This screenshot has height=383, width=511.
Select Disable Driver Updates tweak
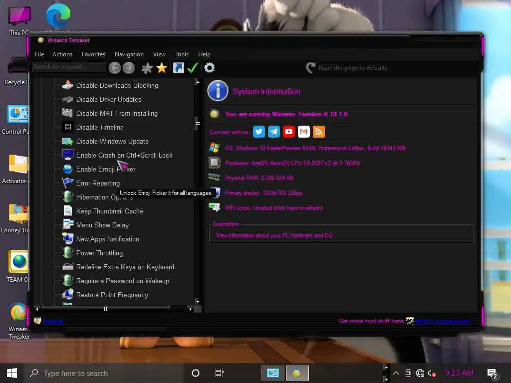coord(109,99)
